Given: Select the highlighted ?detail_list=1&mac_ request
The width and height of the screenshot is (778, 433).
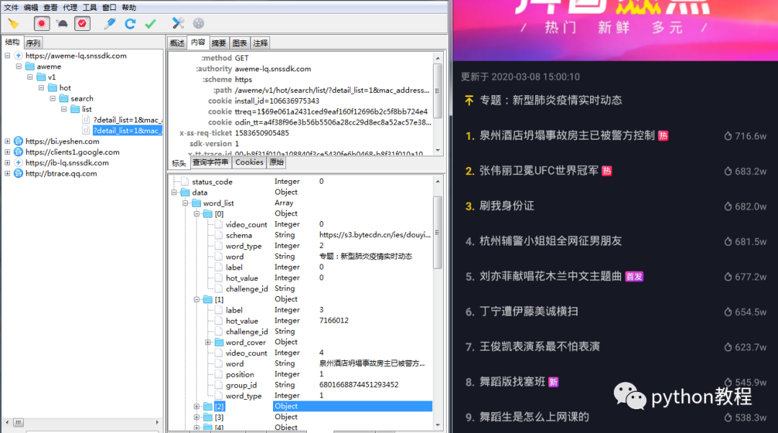Looking at the screenshot, I should (x=127, y=130).
